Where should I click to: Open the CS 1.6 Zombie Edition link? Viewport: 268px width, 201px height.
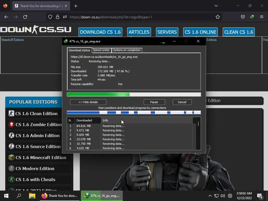pyautogui.click(x=38, y=124)
